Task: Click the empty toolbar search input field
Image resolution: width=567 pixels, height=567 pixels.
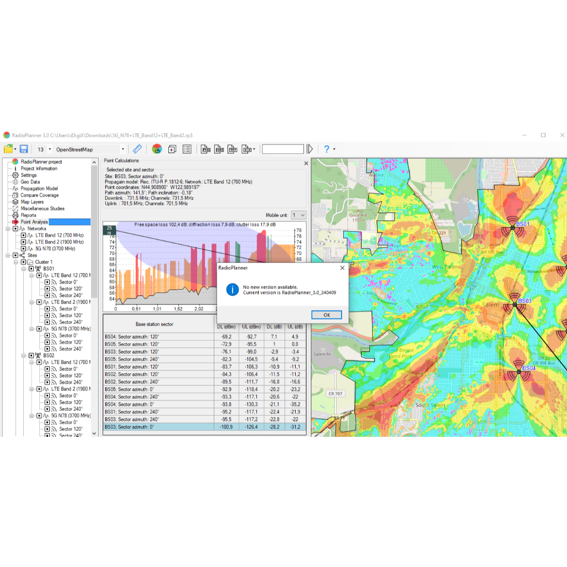Action: (283, 149)
